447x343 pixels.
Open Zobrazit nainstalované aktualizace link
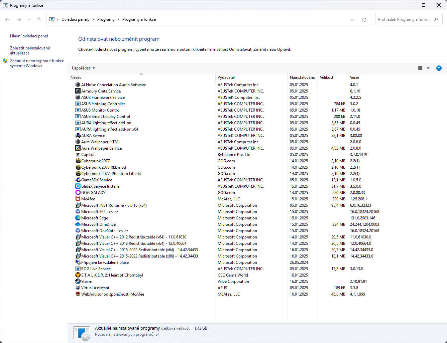click(x=30, y=50)
